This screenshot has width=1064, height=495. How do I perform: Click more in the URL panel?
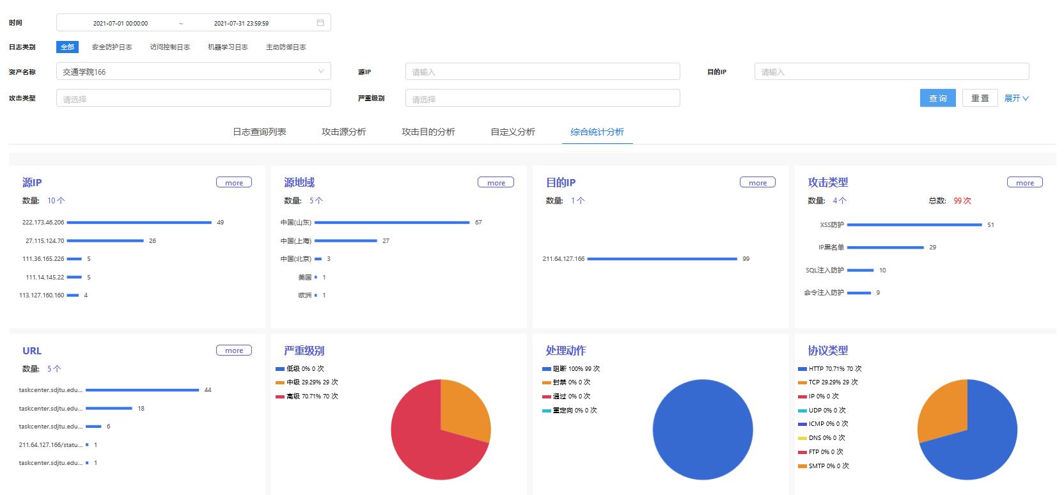(x=234, y=350)
